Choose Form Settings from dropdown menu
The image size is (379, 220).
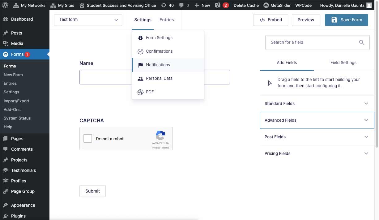[x=168, y=38]
